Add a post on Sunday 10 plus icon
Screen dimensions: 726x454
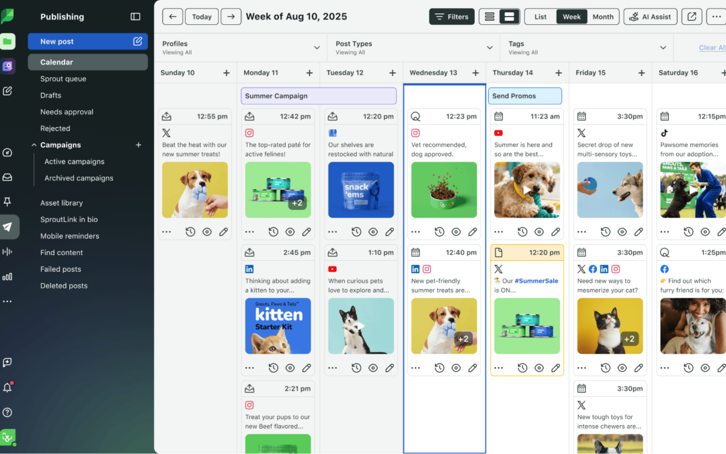pyautogui.click(x=227, y=73)
